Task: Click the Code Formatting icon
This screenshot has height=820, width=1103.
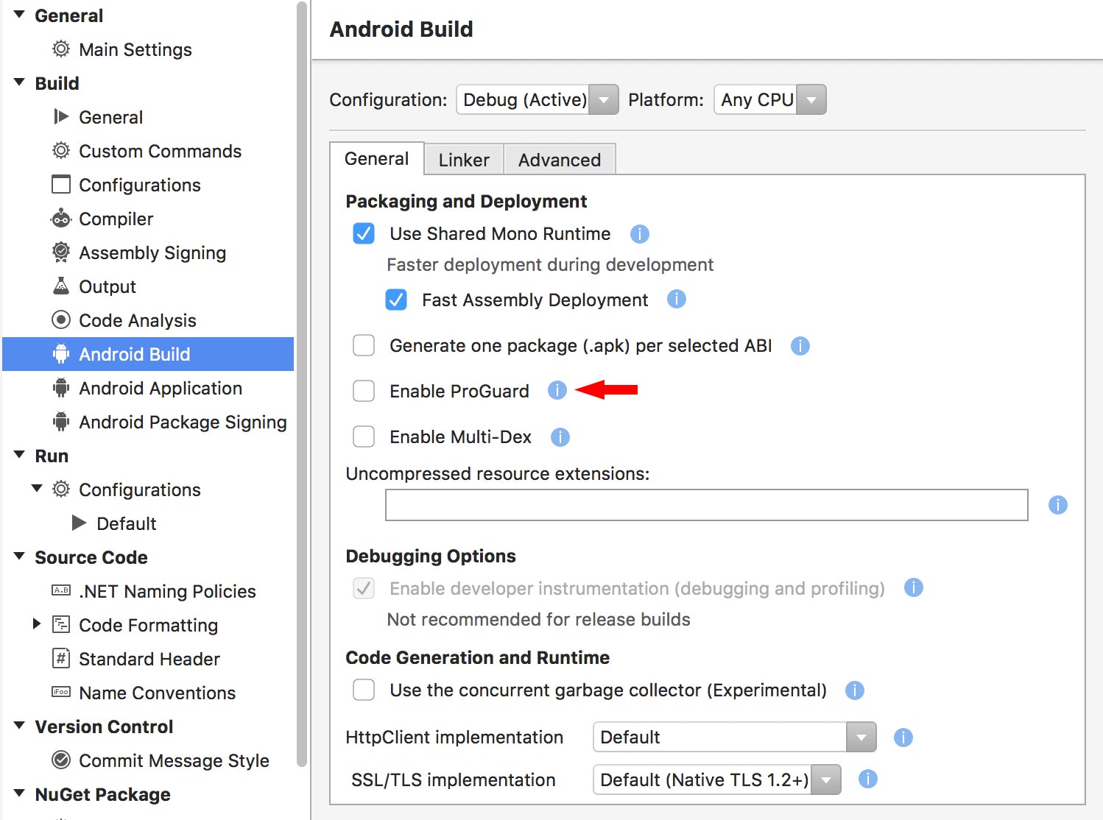Action: tap(61, 625)
